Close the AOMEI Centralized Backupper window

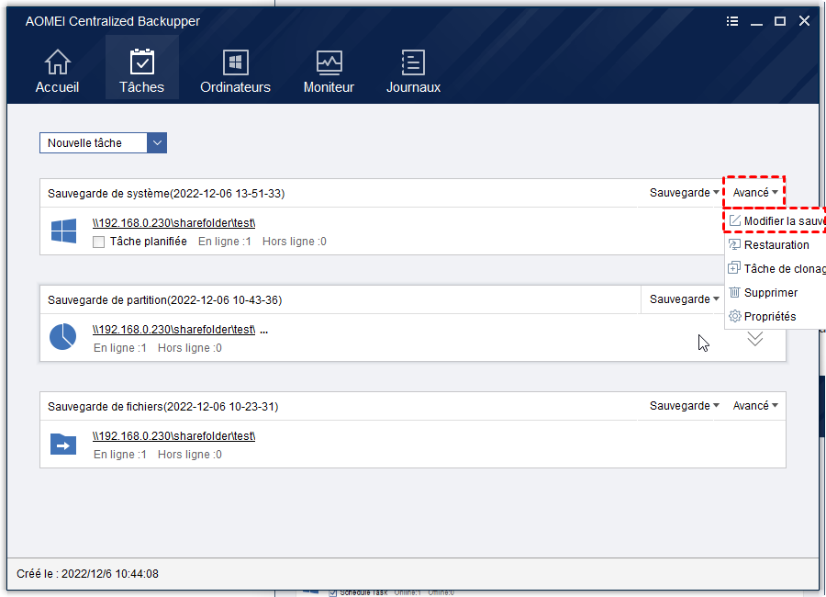[x=804, y=21]
